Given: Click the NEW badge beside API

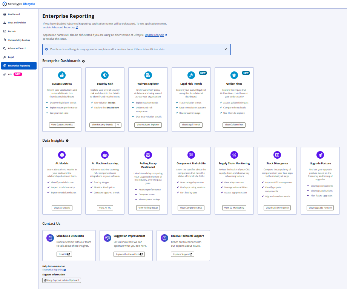Looking at the screenshot, I should [18, 74].
